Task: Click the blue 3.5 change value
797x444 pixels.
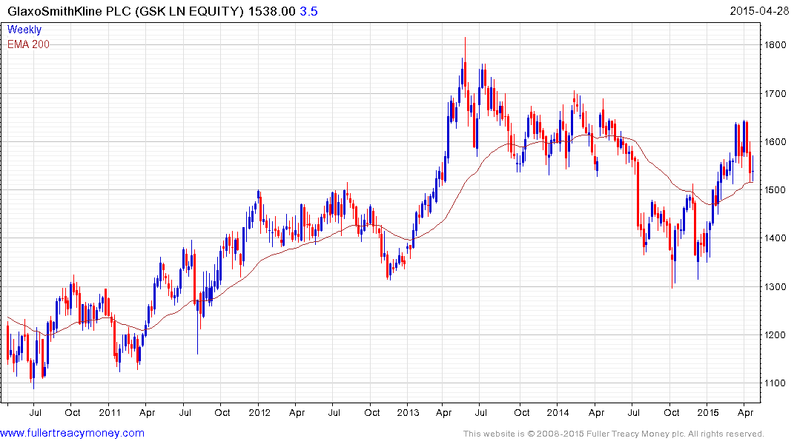Action: (308, 11)
